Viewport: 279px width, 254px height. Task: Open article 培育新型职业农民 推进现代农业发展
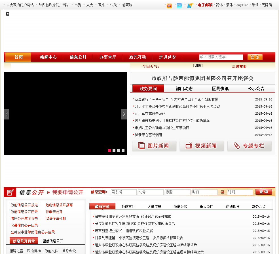coord(124,231)
